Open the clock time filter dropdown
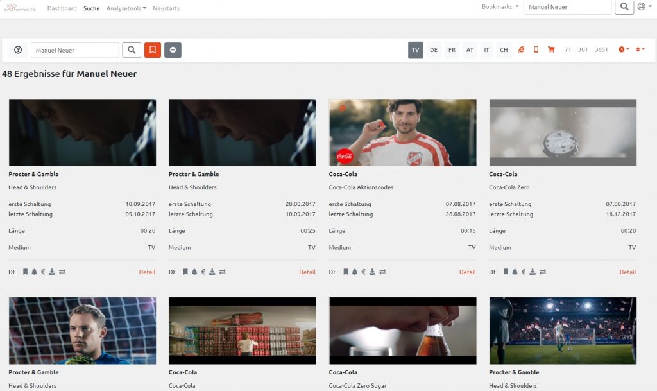The height and width of the screenshot is (391, 657). pyautogui.click(x=624, y=49)
